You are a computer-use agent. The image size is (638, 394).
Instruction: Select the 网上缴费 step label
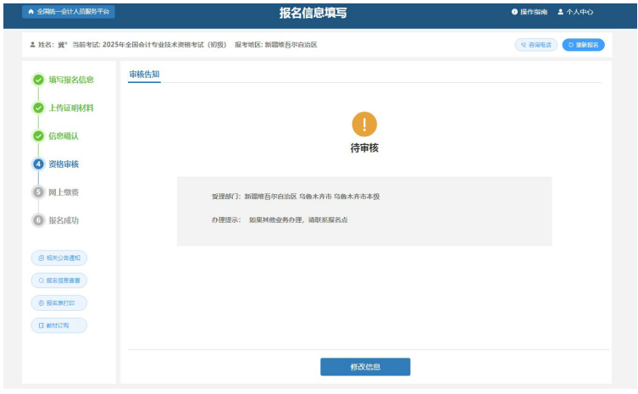pos(64,192)
